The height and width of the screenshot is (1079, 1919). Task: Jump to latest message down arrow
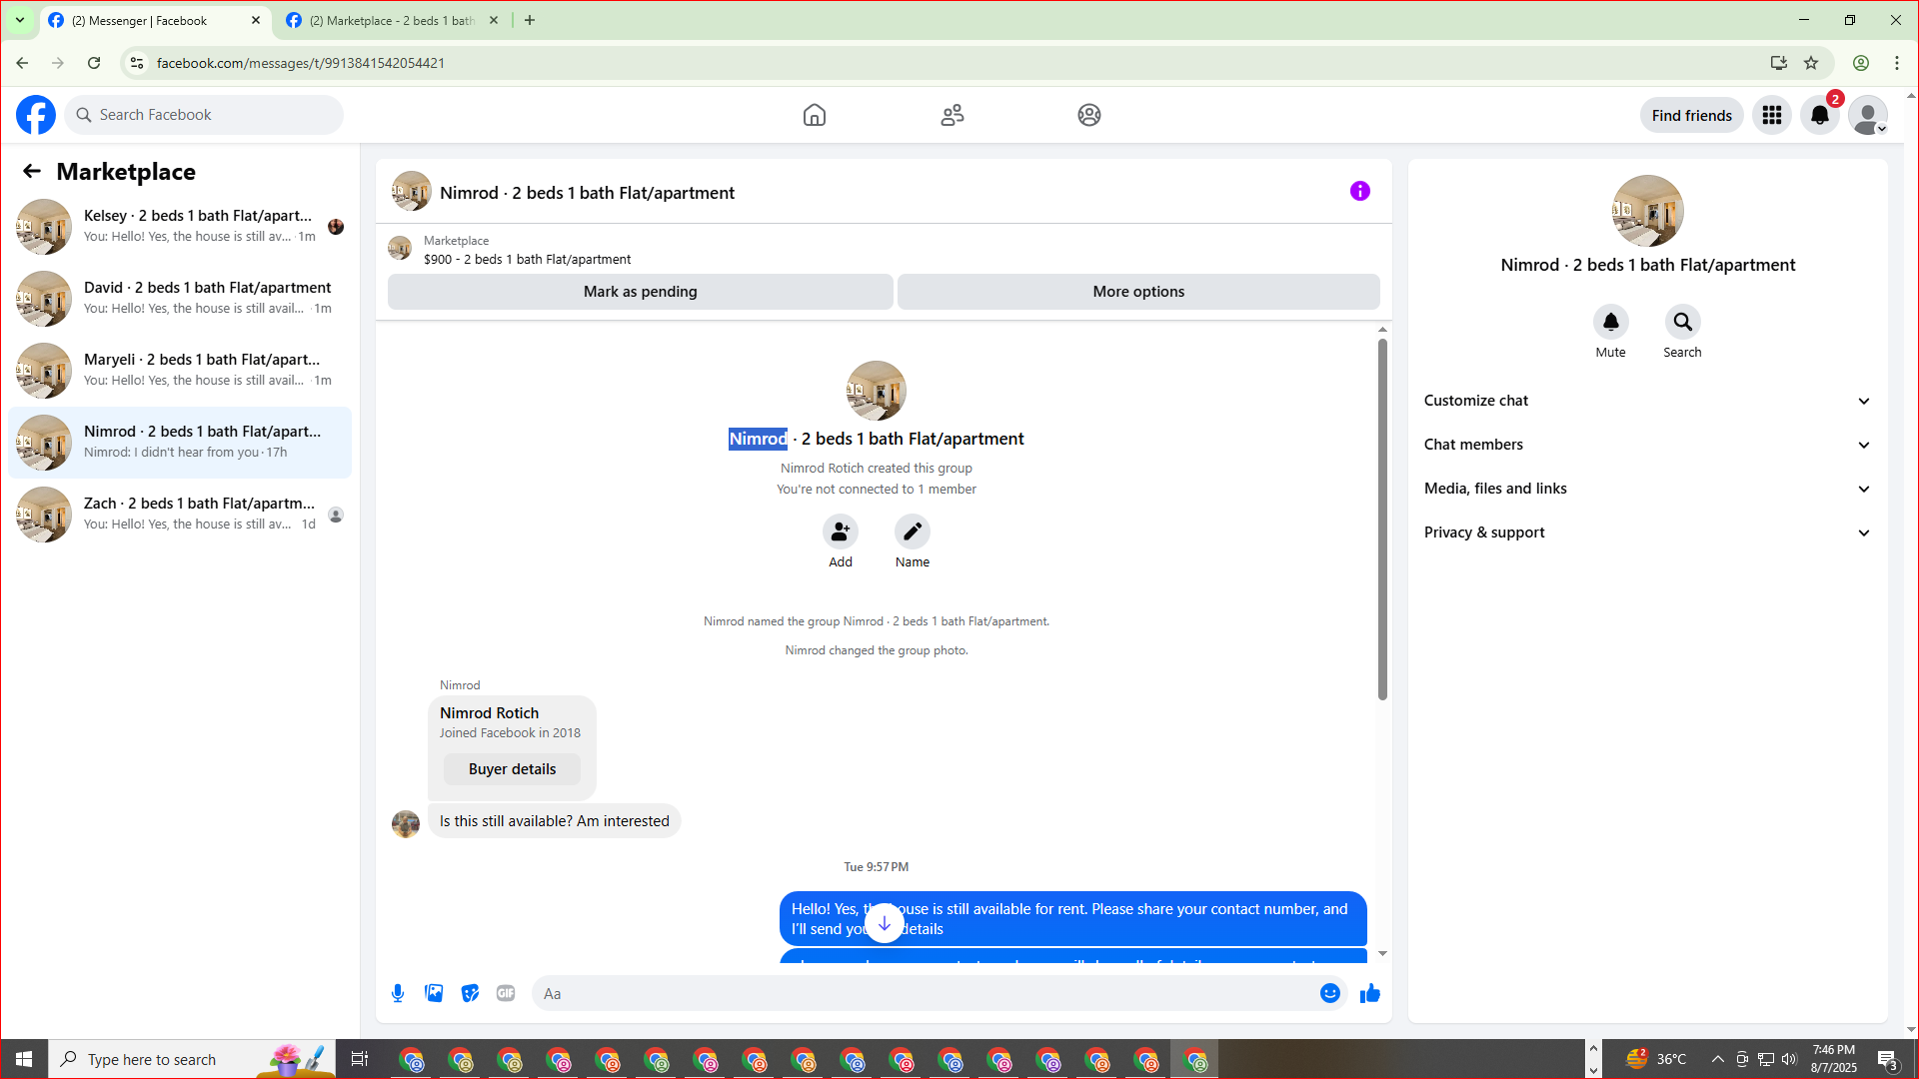coord(885,923)
